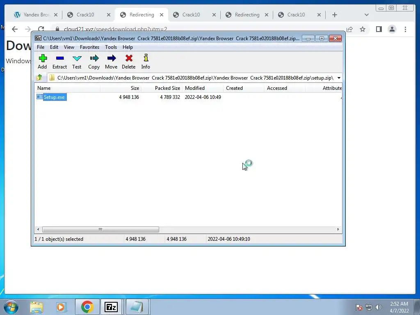Open the Windows Start menu

point(11,307)
